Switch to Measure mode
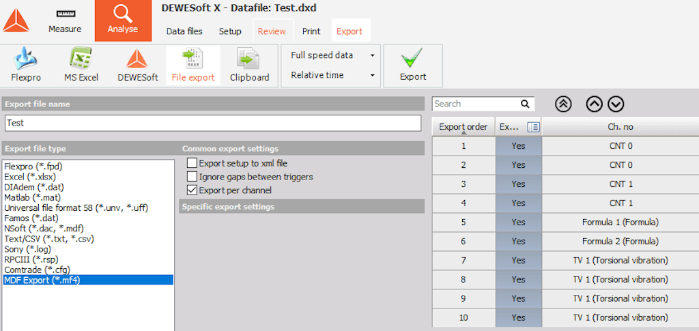 tap(65, 21)
